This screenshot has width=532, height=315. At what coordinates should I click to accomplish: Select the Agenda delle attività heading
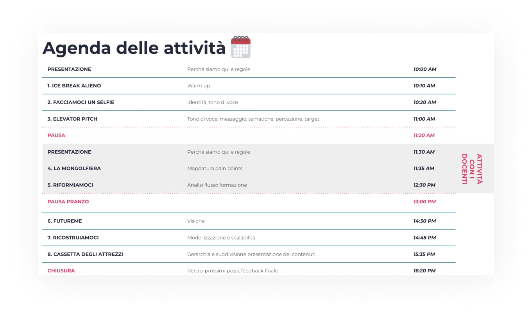pyautogui.click(x=134, y=48)
